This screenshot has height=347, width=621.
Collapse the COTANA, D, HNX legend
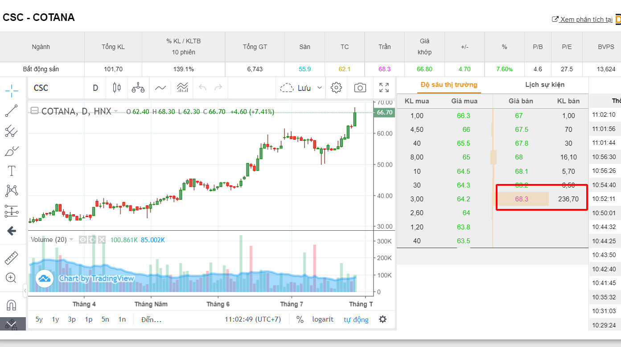[34, 111]
